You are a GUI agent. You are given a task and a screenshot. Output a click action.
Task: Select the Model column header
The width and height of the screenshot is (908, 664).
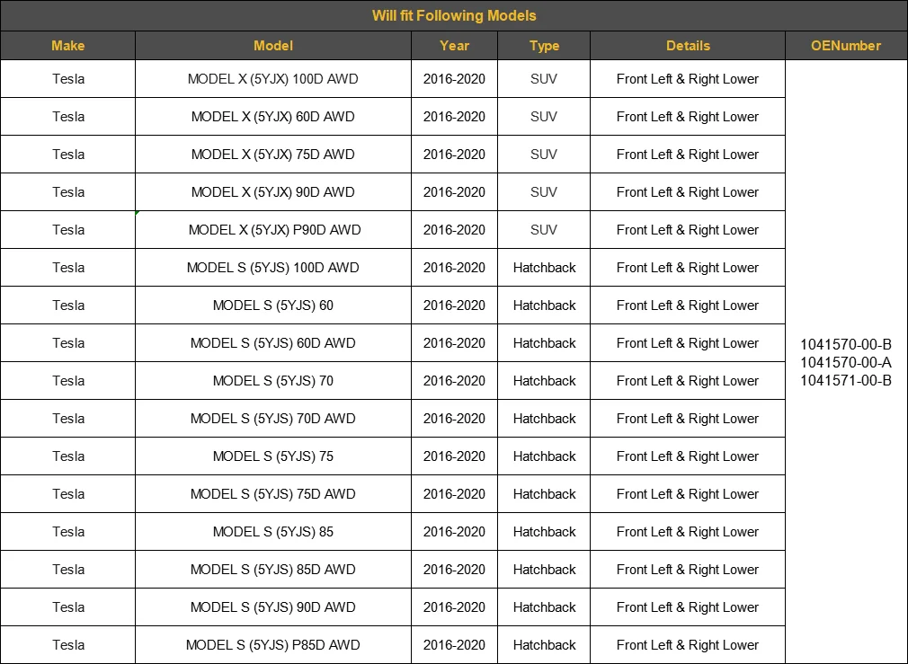pos(273,46)
